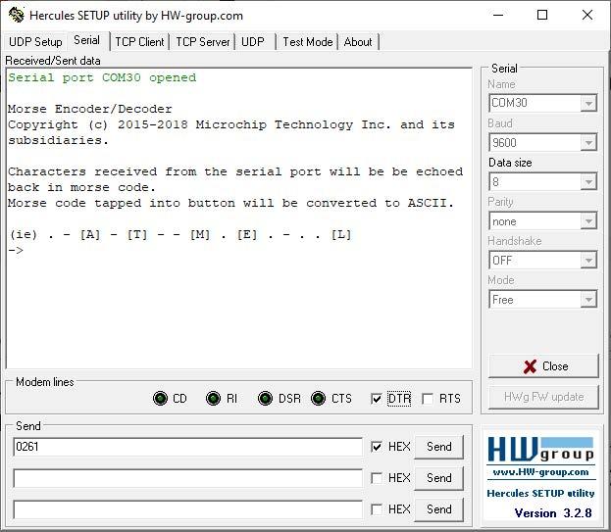Send the 0261 hex data

coord(438,447)
